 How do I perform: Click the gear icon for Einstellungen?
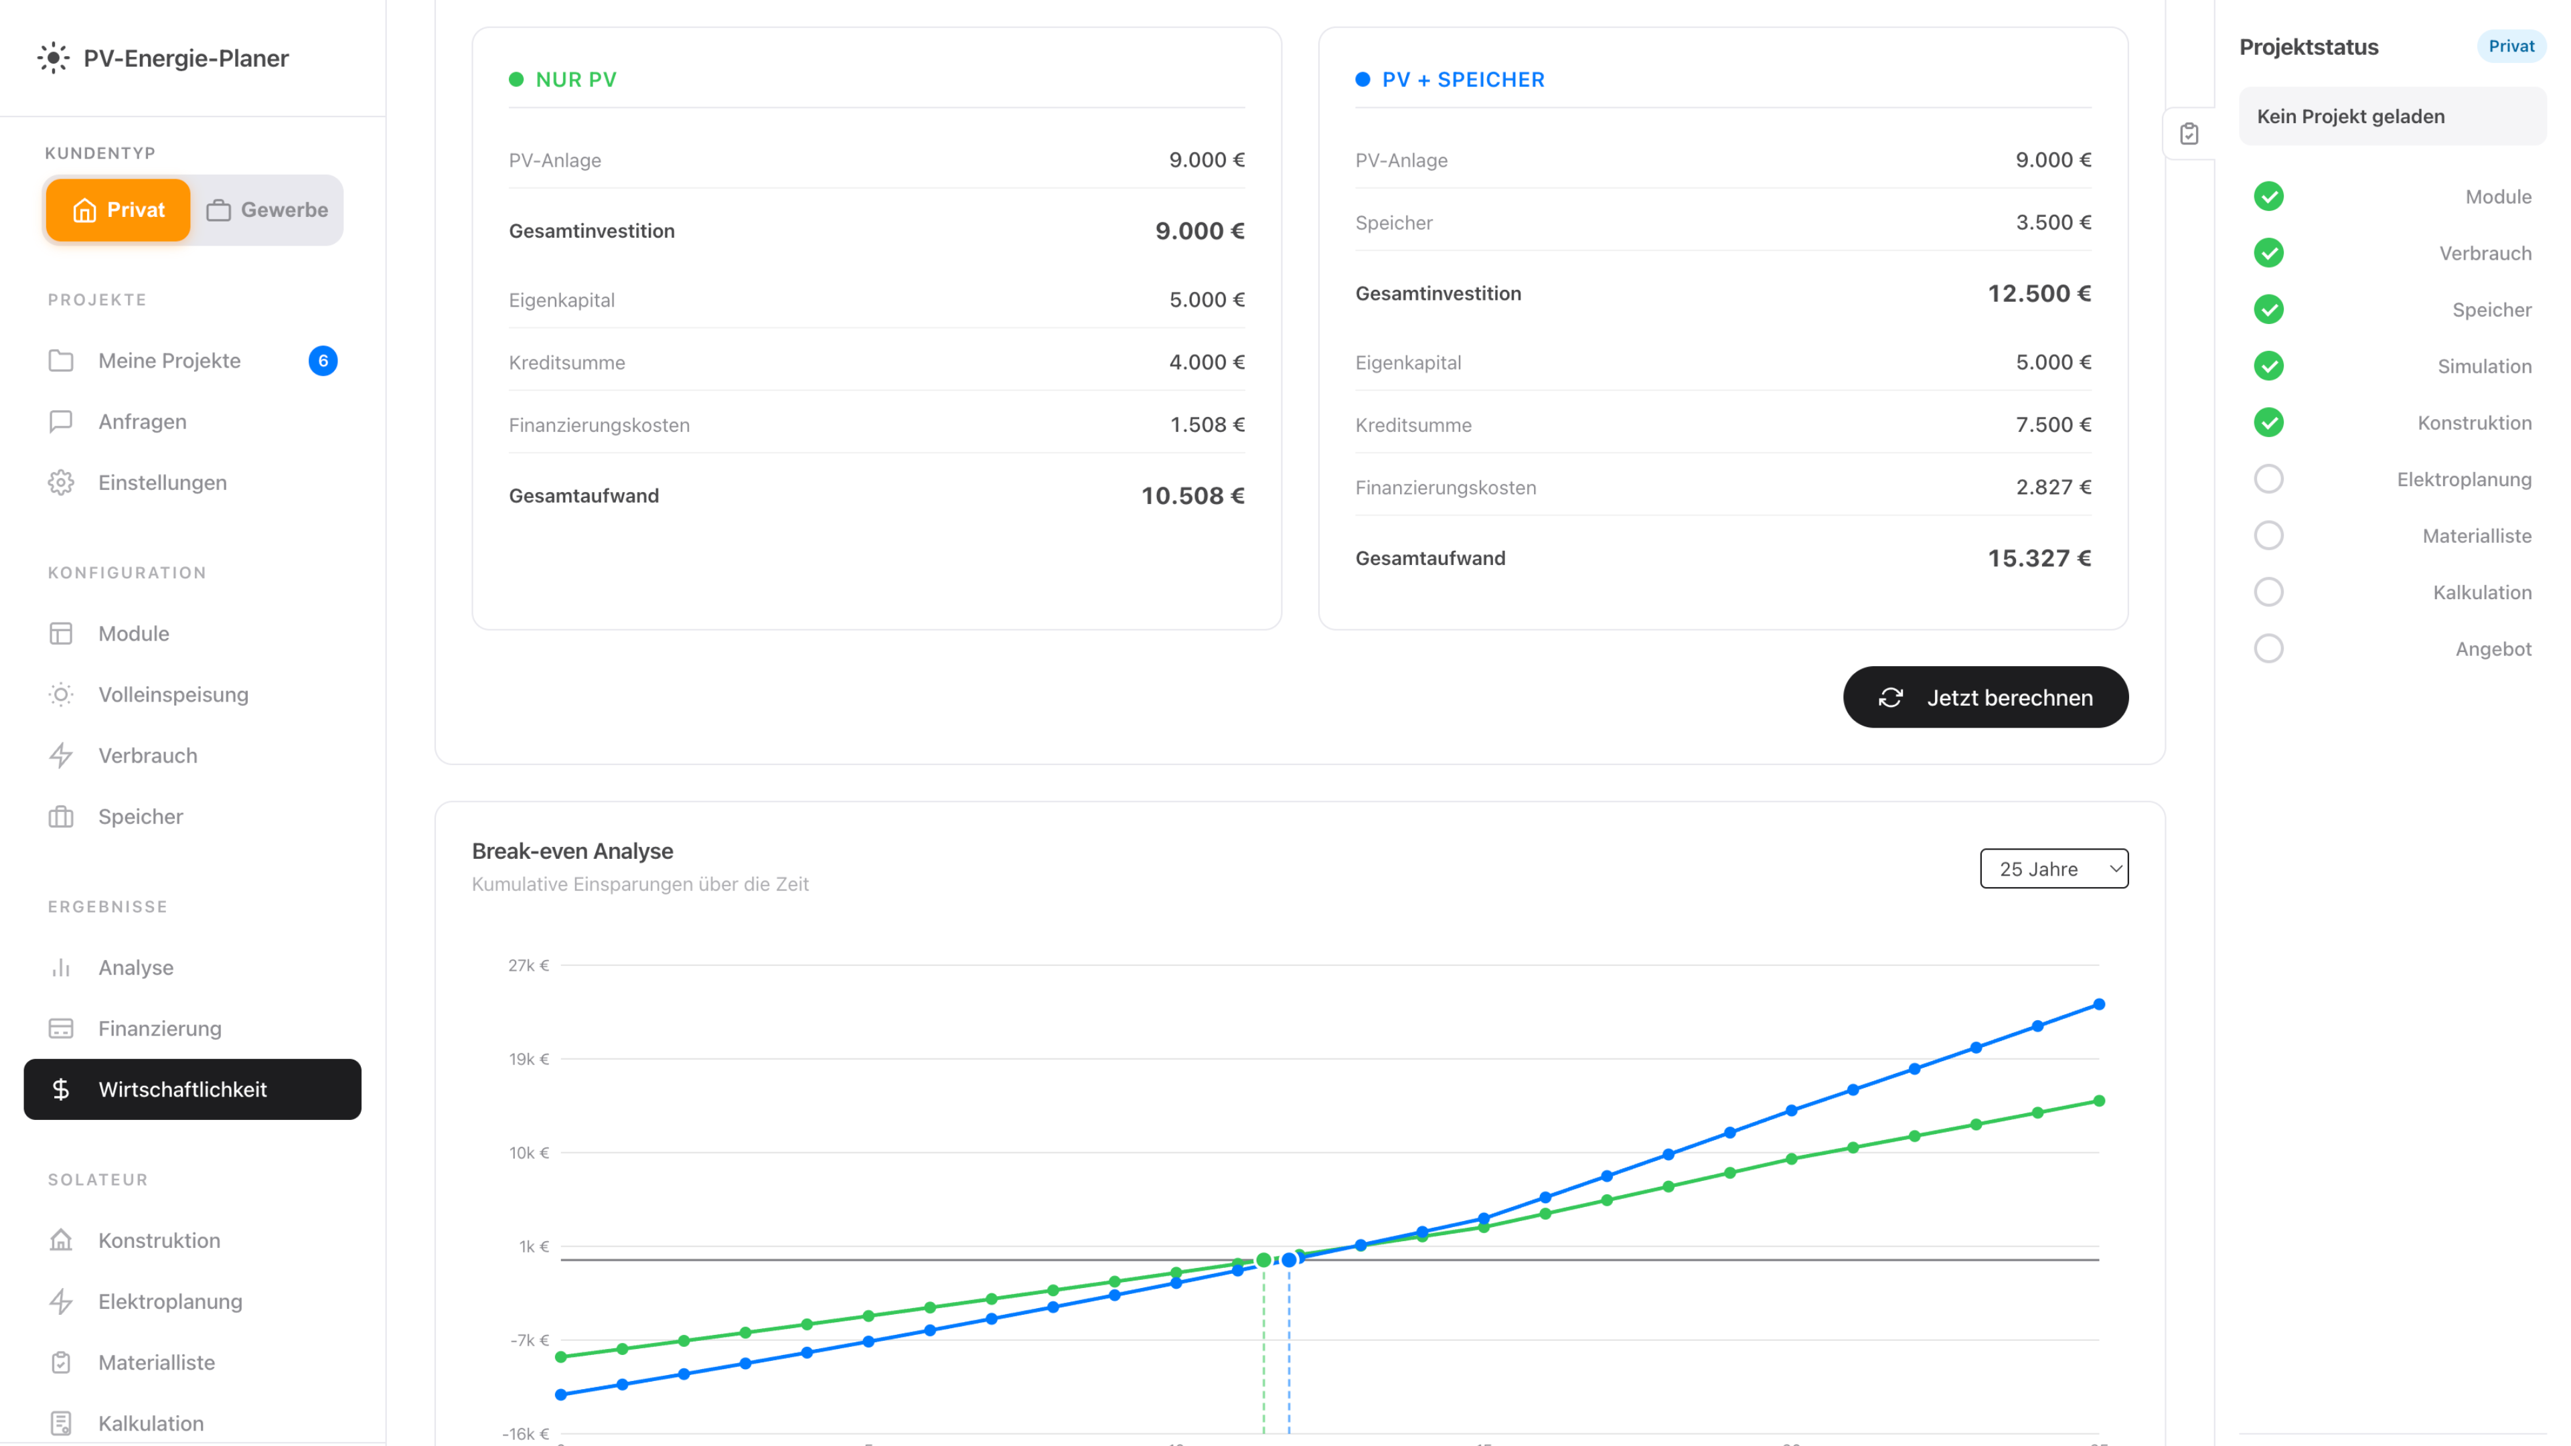[x=61, y=483]
